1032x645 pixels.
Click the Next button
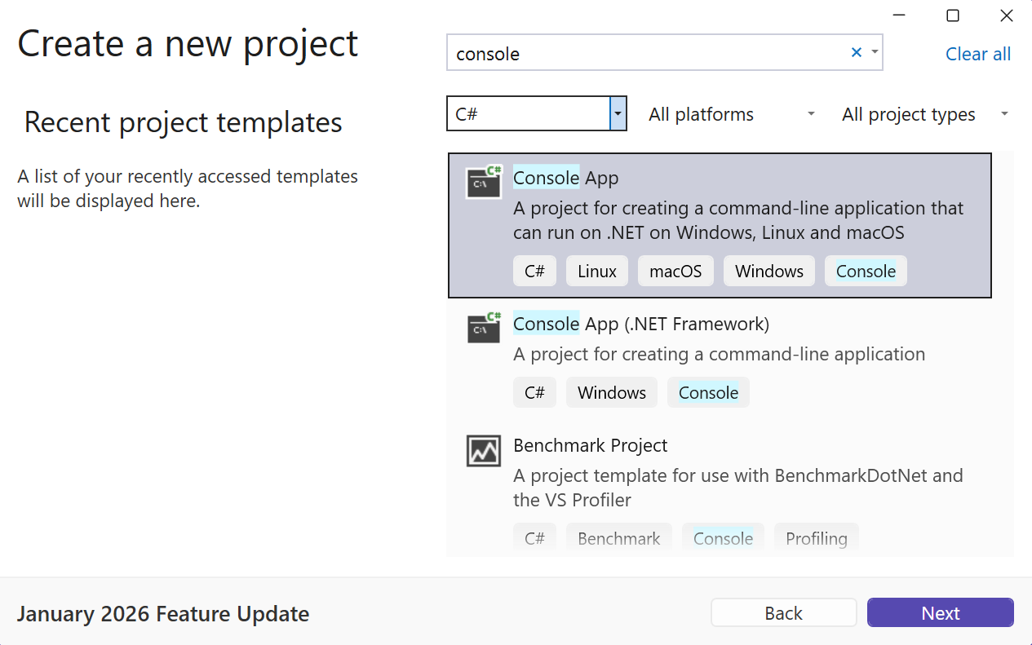(940, 612)
